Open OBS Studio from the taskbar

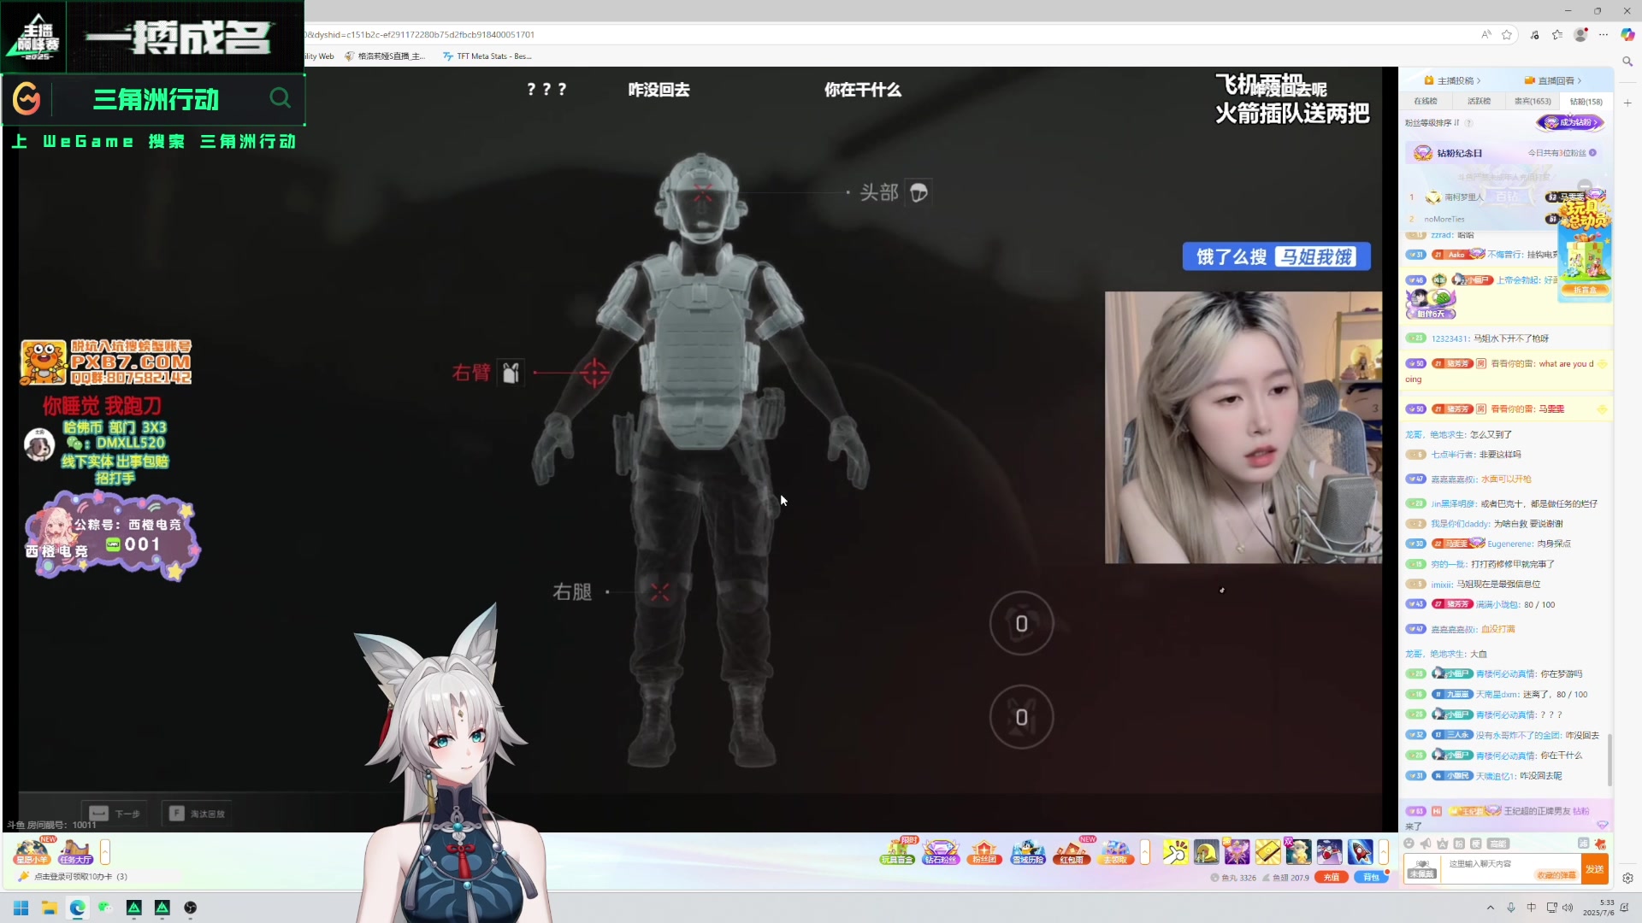pos(190,908)
